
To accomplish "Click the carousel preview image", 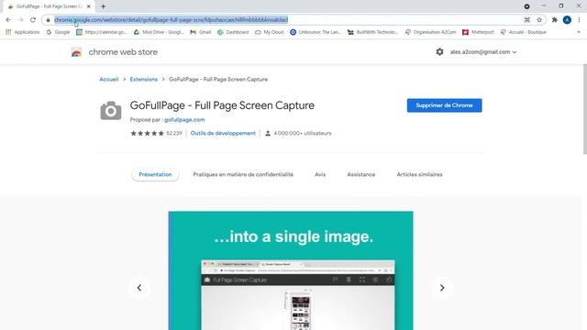I will point(291,270).
